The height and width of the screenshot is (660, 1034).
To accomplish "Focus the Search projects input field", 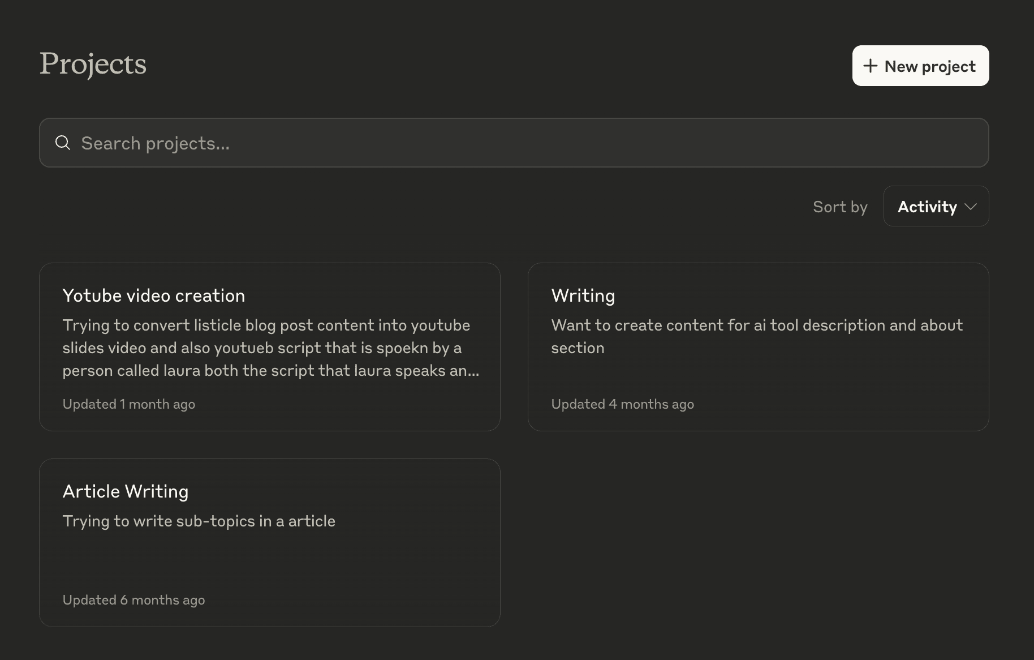I will (x=509, y=143).
